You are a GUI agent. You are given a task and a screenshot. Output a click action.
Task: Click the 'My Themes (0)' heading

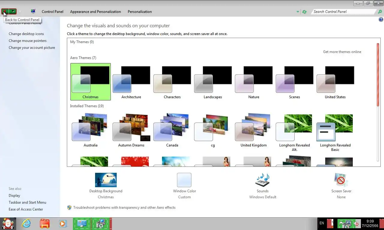[x=82, y=42]
